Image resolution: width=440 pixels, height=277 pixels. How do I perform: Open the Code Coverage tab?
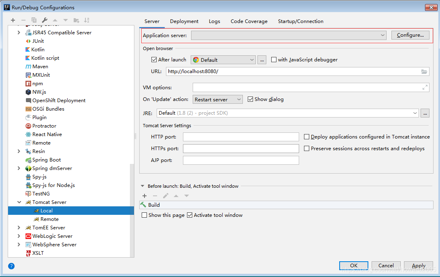pyautogui.click(x=249, y=21)
